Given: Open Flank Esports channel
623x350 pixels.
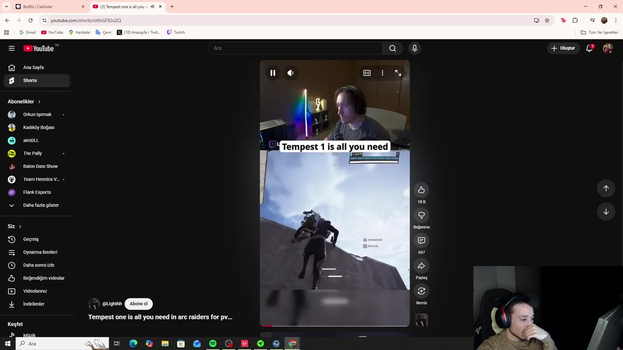Looking at the screenshot, I should point(37,192).
